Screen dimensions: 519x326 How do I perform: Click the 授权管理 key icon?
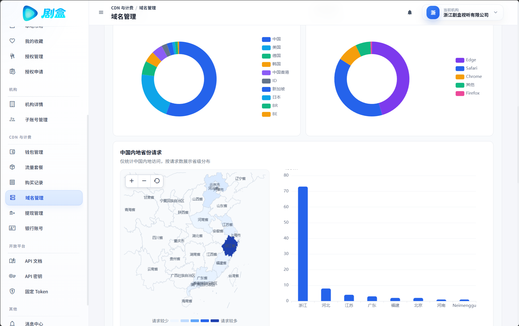point(12,56)
